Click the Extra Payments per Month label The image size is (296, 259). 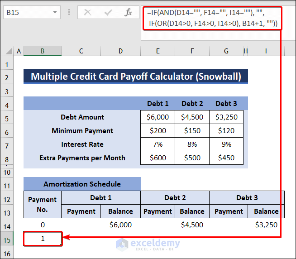(82, 158)
